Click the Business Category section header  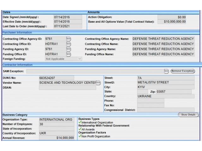15,115
